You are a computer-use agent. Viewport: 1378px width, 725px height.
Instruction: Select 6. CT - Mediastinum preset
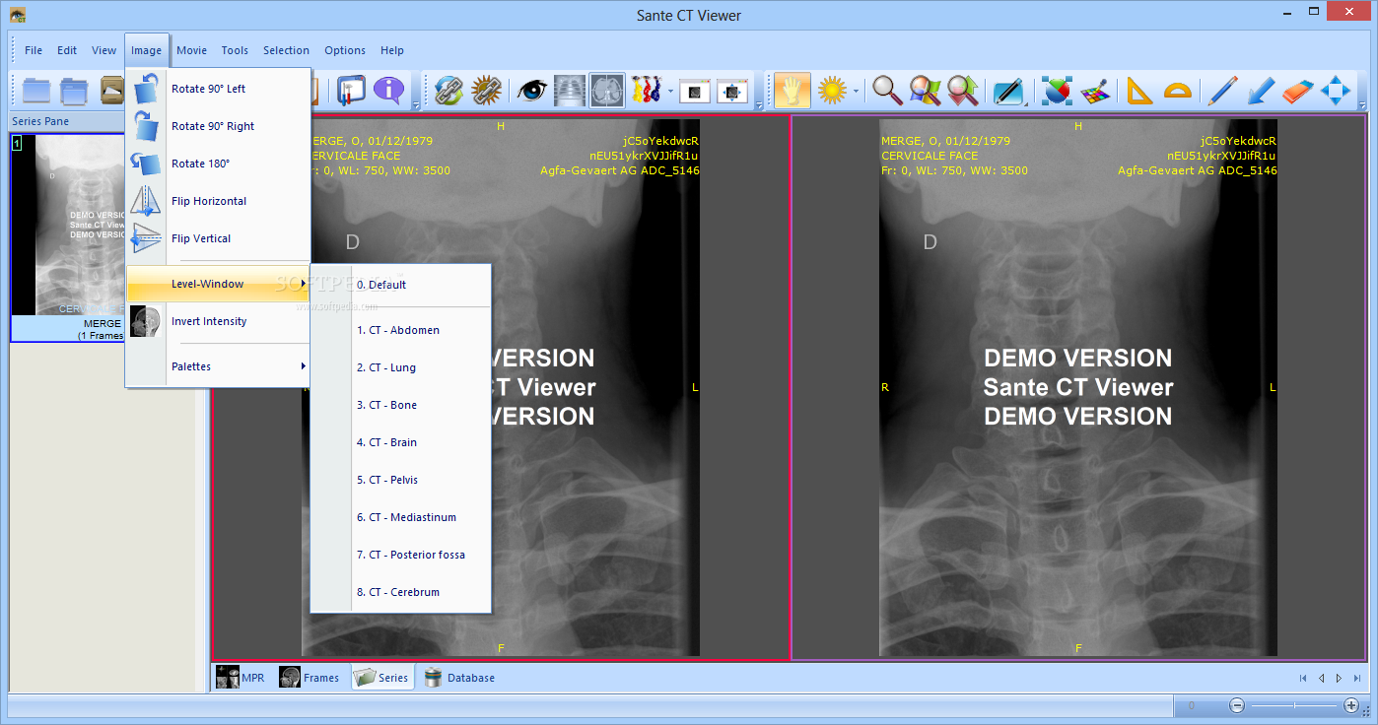click(401, 517)
